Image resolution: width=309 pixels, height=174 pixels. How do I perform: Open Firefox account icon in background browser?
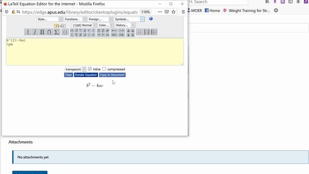298,1
